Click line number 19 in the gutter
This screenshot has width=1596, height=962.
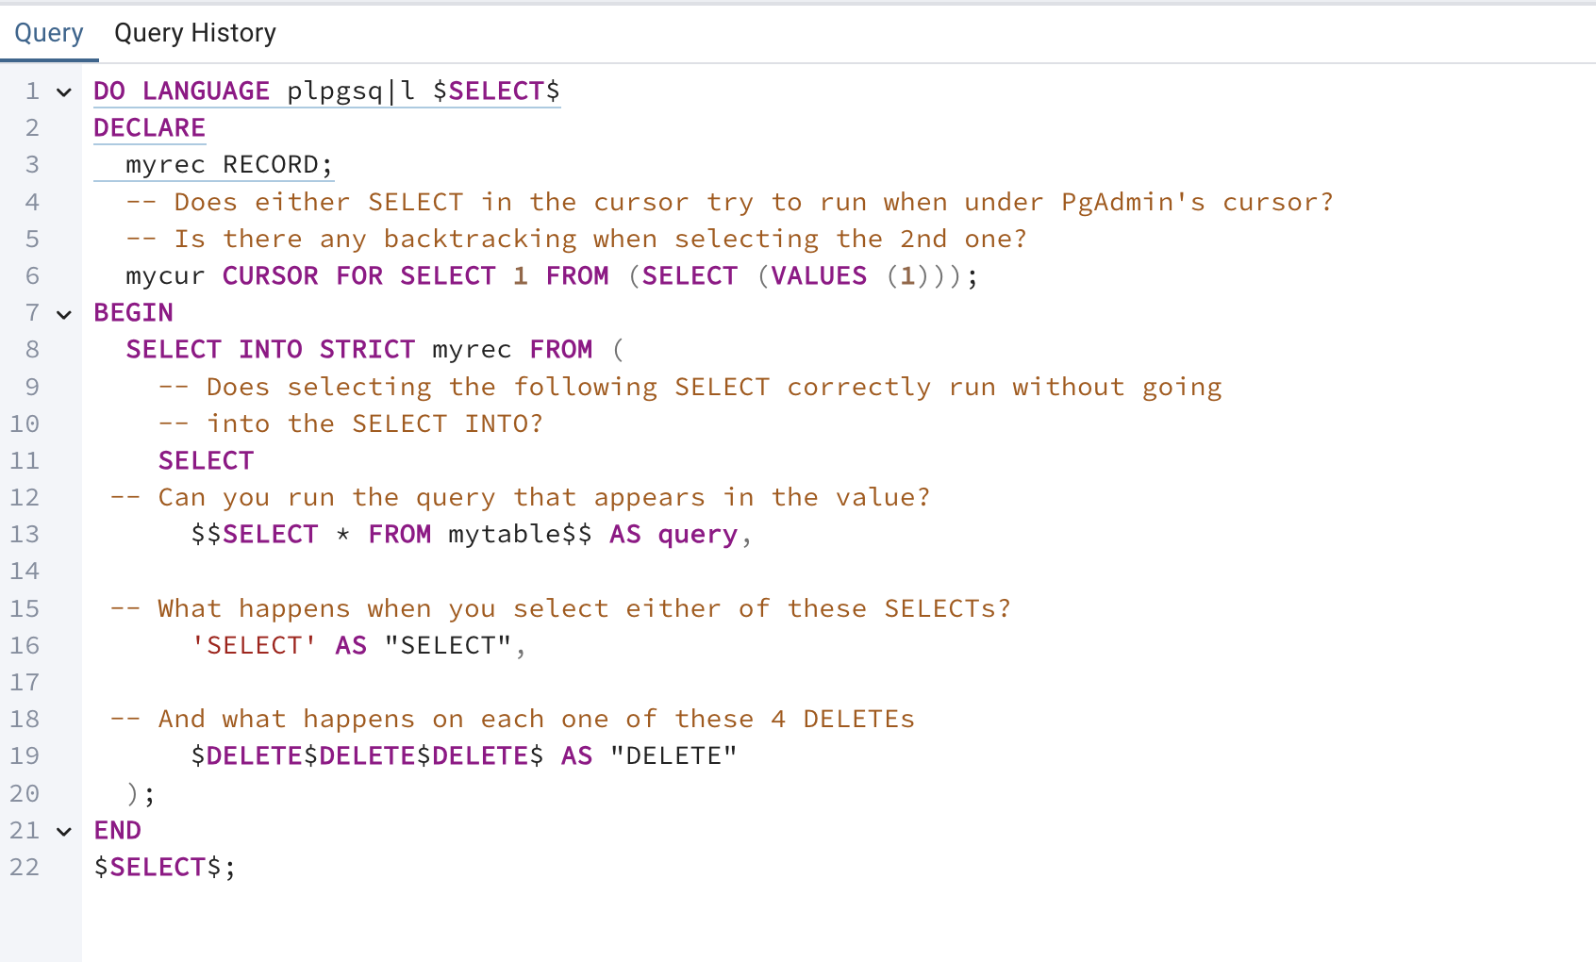point(25,756)
